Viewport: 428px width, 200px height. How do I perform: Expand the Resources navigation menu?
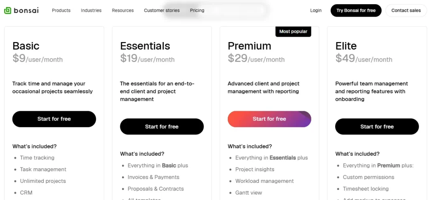pos(123,10)
